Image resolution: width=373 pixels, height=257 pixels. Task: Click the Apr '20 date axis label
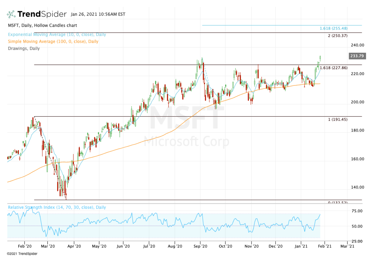[x=75, y=246]
